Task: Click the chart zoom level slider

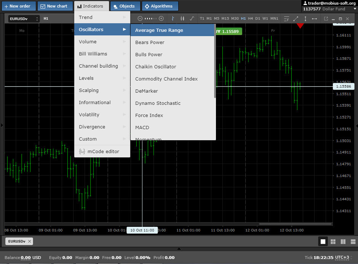Action: (150, 19)
